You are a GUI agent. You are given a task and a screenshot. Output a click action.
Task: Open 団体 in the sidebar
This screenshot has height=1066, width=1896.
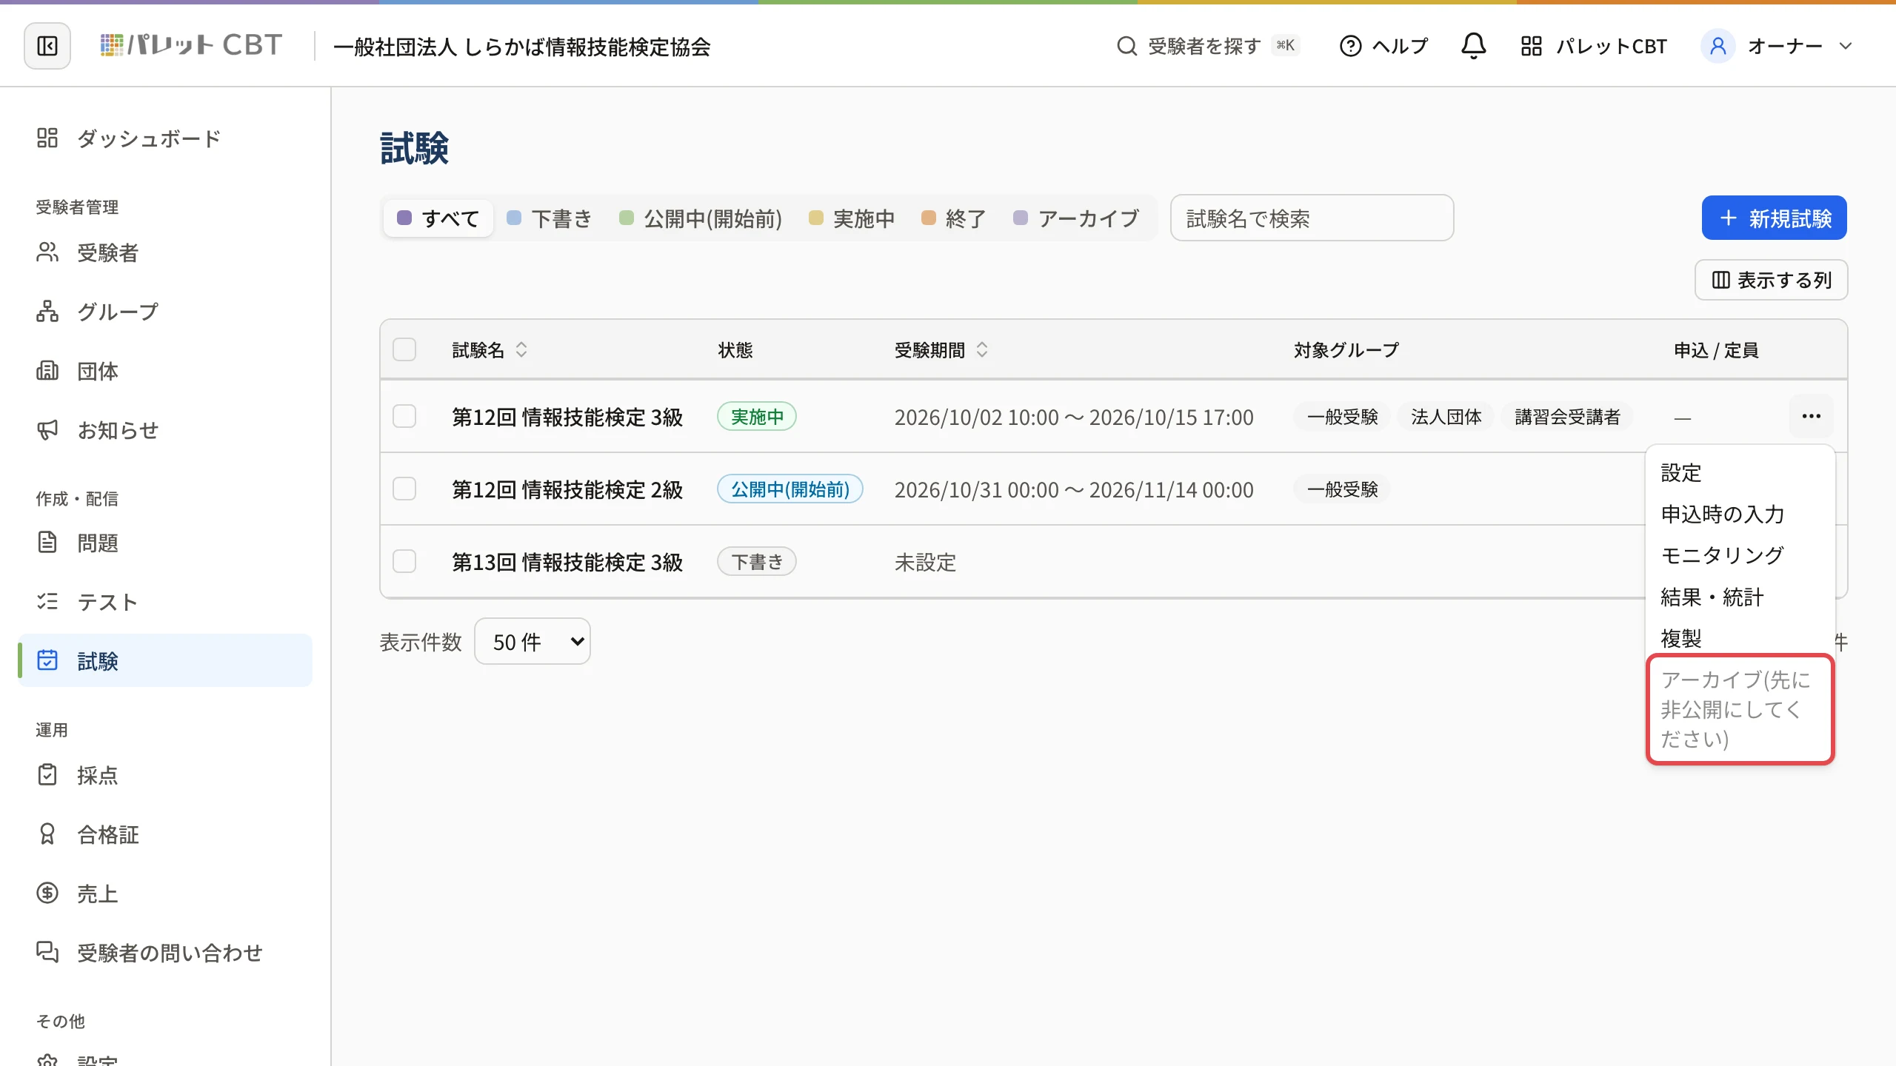165,371
